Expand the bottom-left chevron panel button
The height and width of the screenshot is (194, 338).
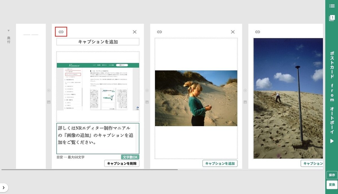coord(4,188)
